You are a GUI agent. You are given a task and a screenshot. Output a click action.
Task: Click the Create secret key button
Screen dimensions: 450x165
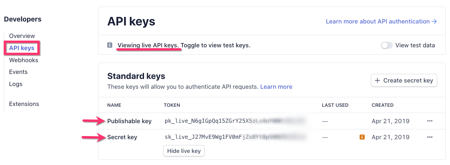coord(404,81)
